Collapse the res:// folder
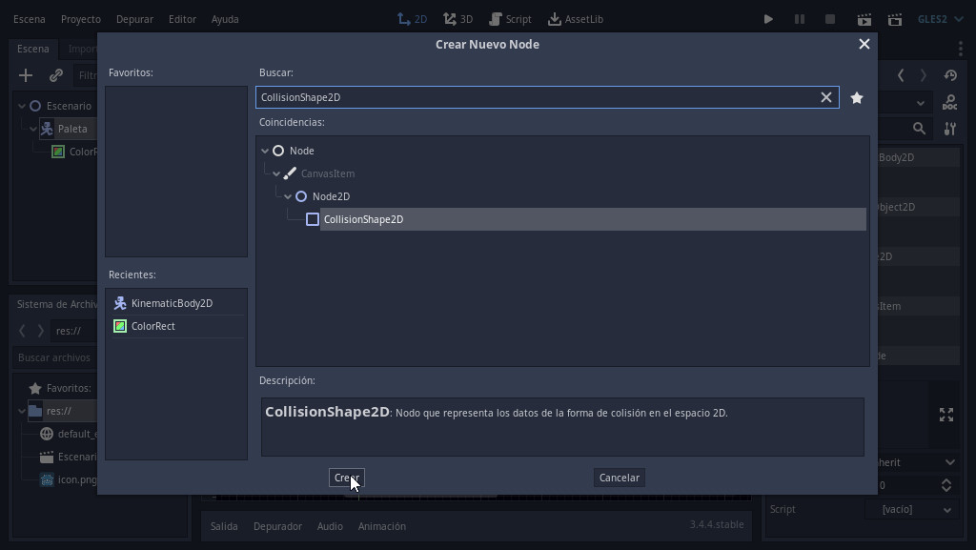Viewport: 976px width, 550px height. tap(22, 411)
